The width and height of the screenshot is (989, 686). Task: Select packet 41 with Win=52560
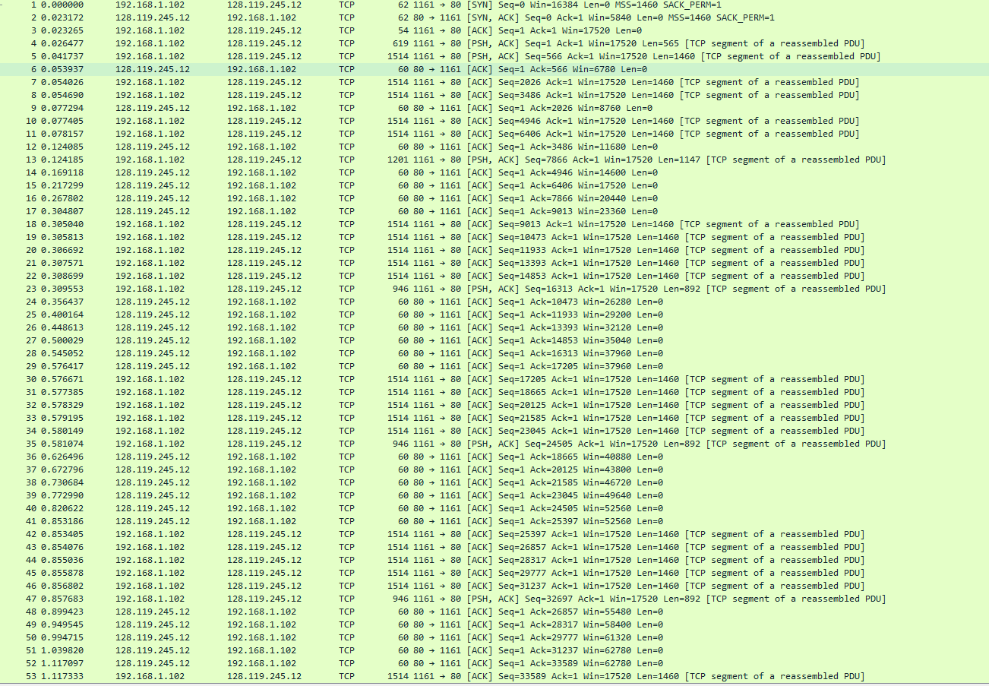tap(304, 521)
